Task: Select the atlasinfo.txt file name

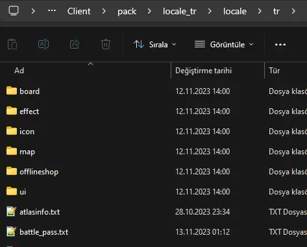Action: (x=40, y=212)
